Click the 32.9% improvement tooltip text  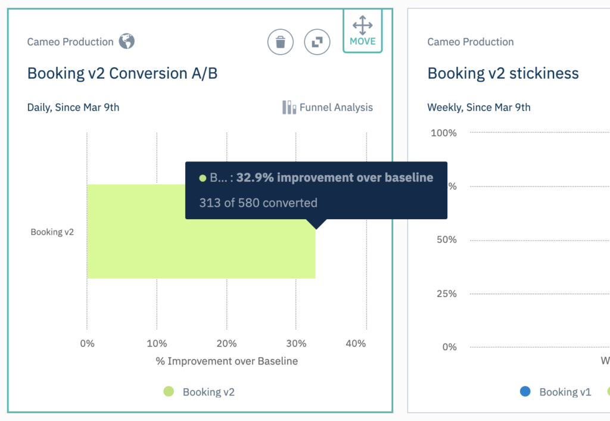[x=334, y=178]
